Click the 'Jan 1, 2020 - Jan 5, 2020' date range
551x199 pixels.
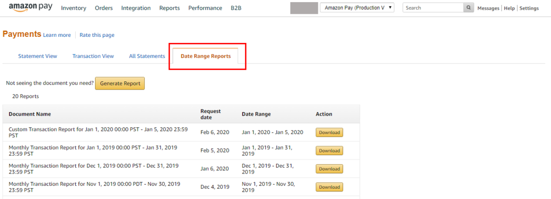(x=272, y=132)
